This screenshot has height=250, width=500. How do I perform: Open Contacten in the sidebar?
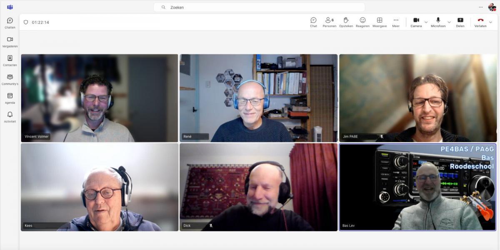10,61
